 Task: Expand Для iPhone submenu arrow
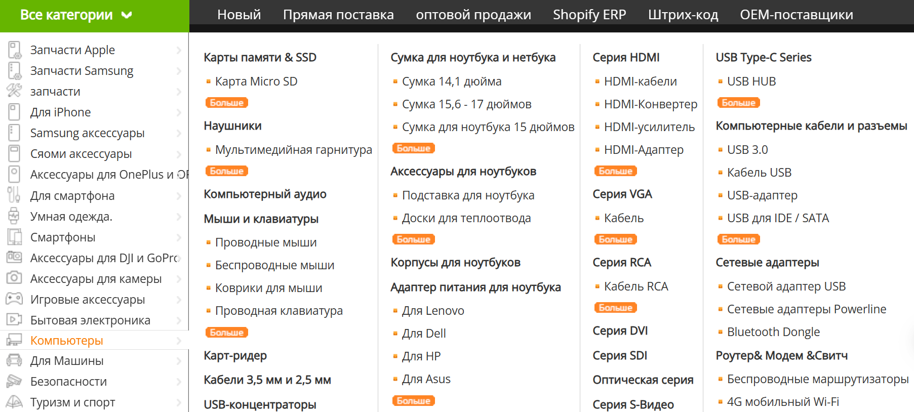179,112
